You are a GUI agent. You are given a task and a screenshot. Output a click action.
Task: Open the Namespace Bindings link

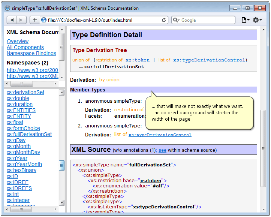[x=31, y=53]
